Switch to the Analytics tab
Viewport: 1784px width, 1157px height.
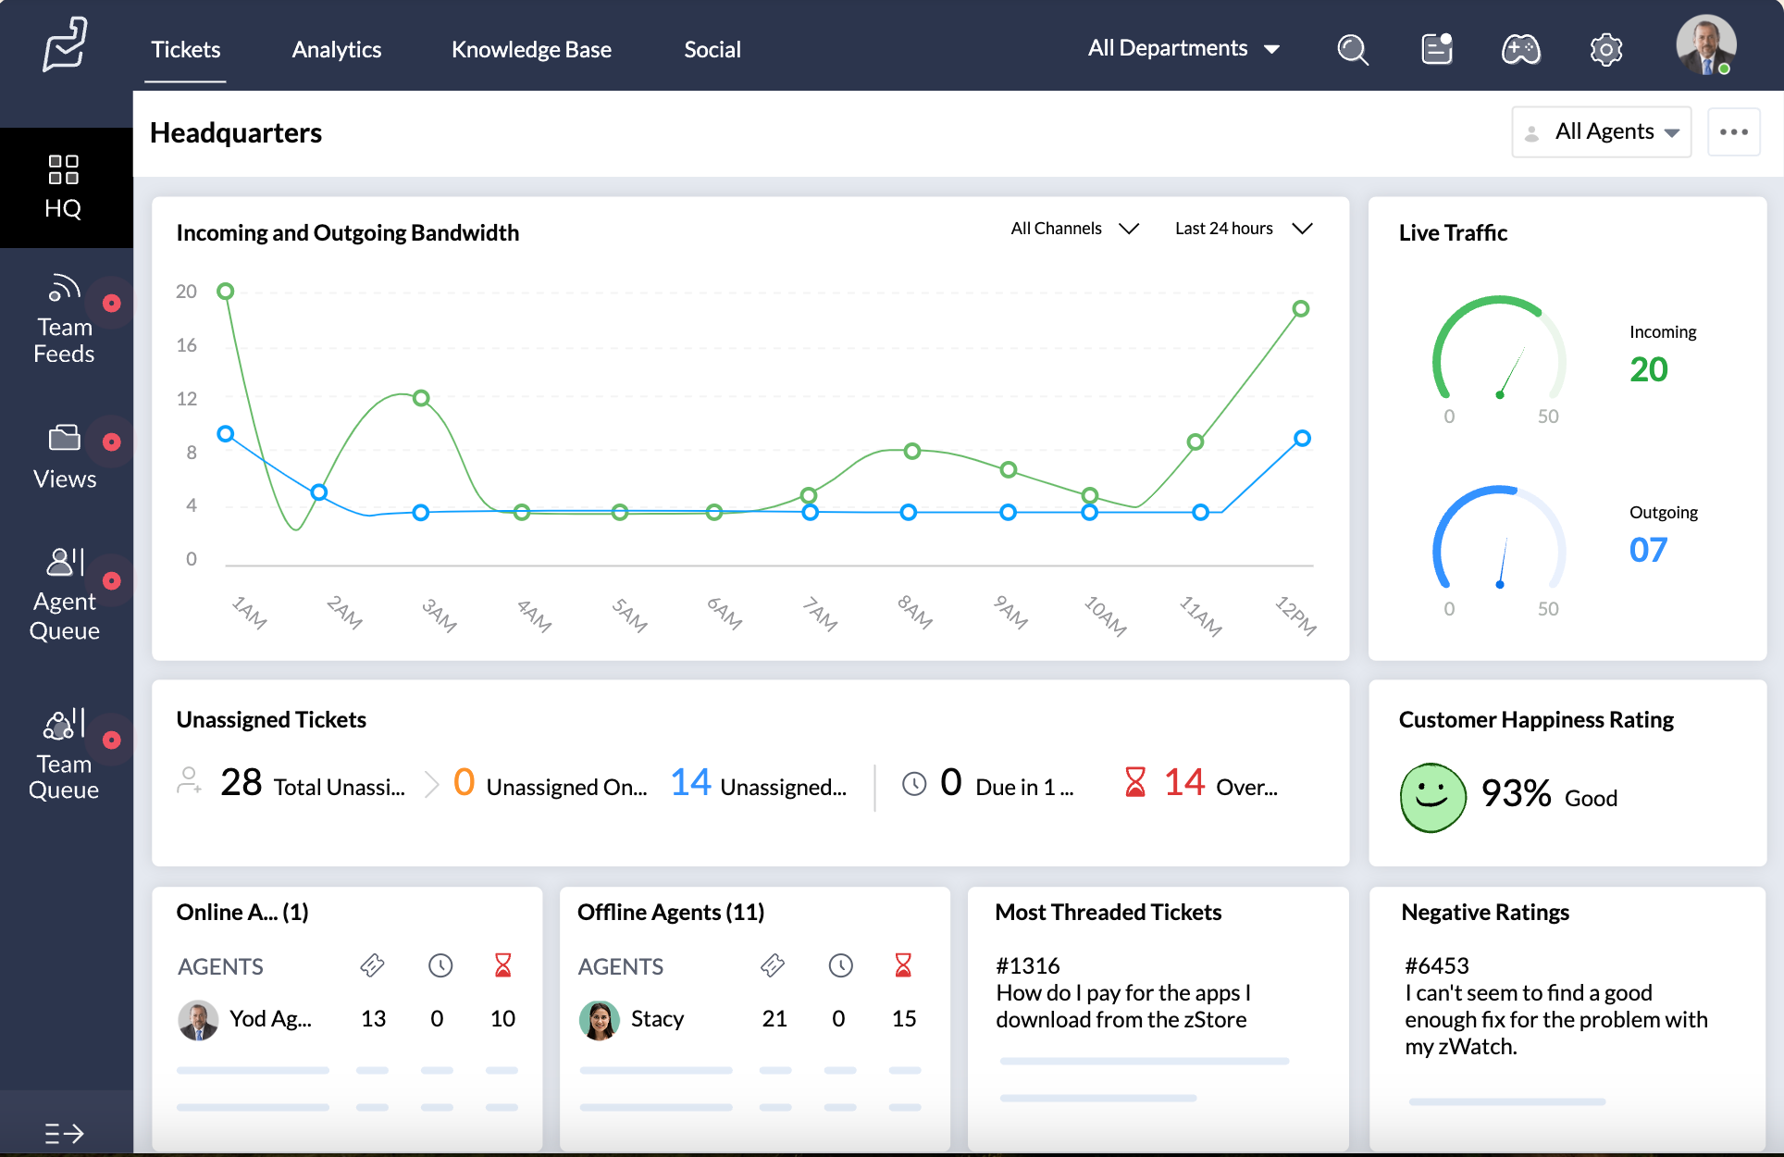point(336,49)
